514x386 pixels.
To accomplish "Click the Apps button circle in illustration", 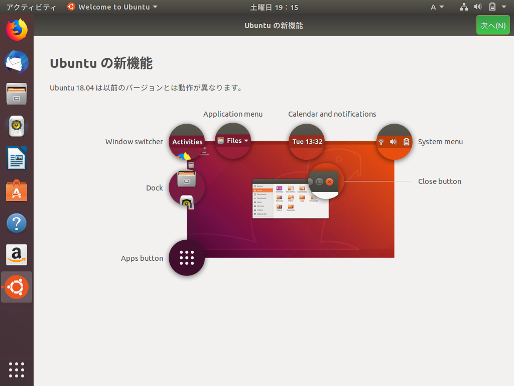I will pyautogui.click(x=187, y=258).
